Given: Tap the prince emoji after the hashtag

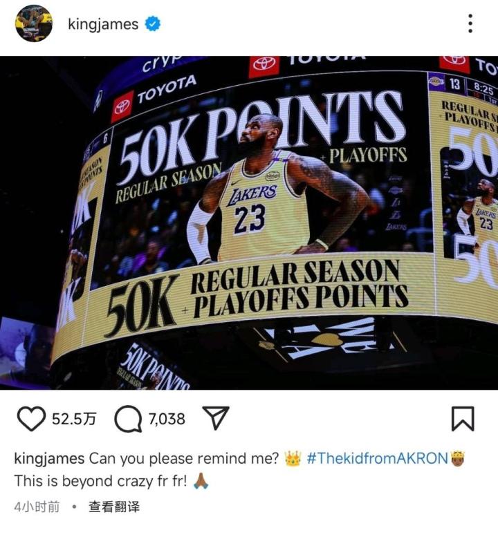Looking at the screenshot, I should point(458,458).
